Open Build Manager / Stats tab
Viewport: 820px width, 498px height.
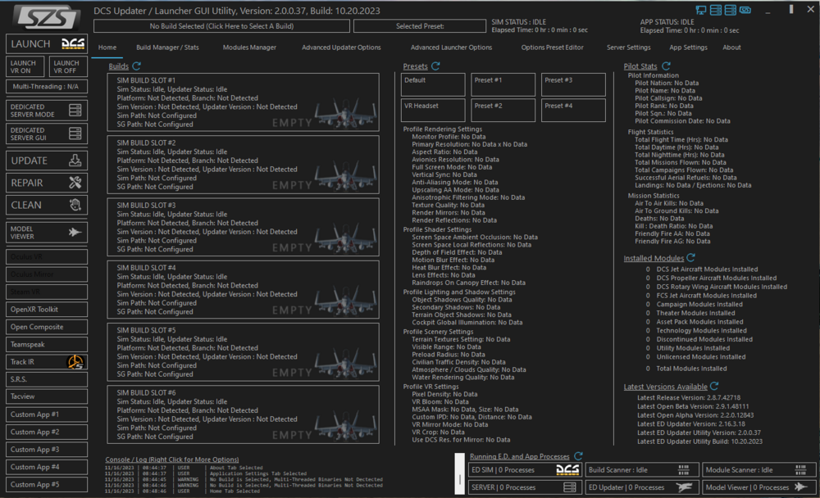coord(167,48)
